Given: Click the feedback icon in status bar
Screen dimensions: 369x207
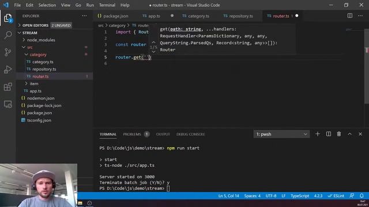Looking at the screenshot, I should coord(352,195).
